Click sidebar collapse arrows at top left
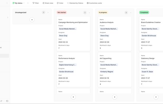 coord(7,3)
